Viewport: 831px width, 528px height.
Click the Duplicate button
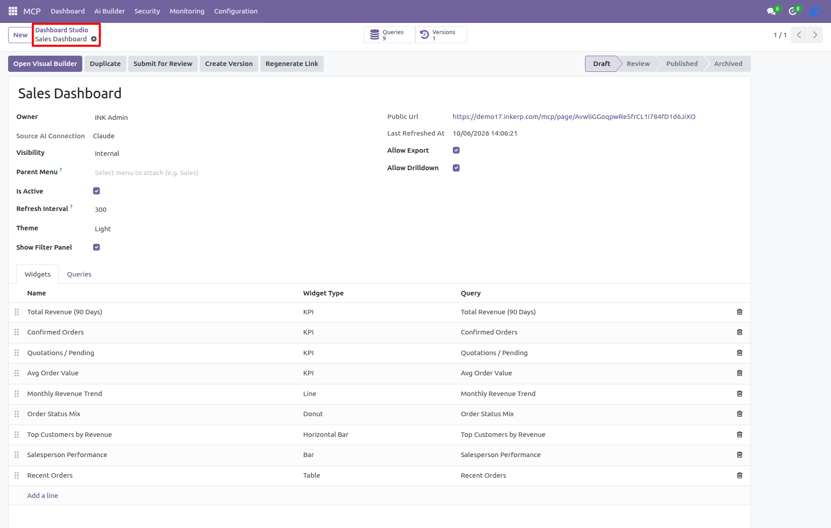coord(105,64)
